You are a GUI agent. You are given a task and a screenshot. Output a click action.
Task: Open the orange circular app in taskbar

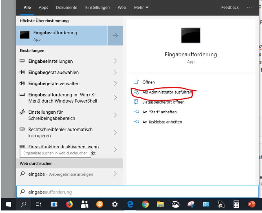tap(100, 204)
